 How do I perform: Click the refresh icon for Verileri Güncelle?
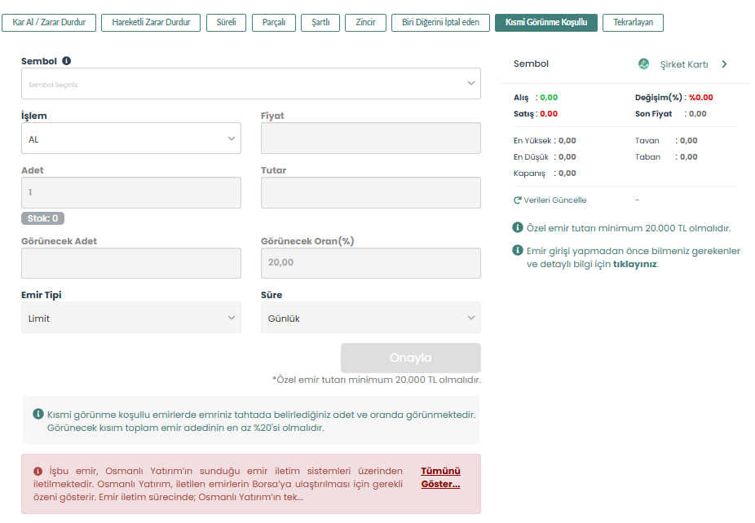coord(517,200)
